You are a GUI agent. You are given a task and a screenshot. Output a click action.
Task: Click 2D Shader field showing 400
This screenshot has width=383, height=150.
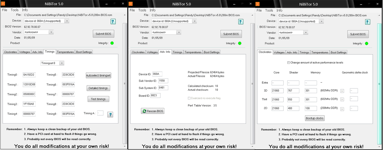[293, 108]
